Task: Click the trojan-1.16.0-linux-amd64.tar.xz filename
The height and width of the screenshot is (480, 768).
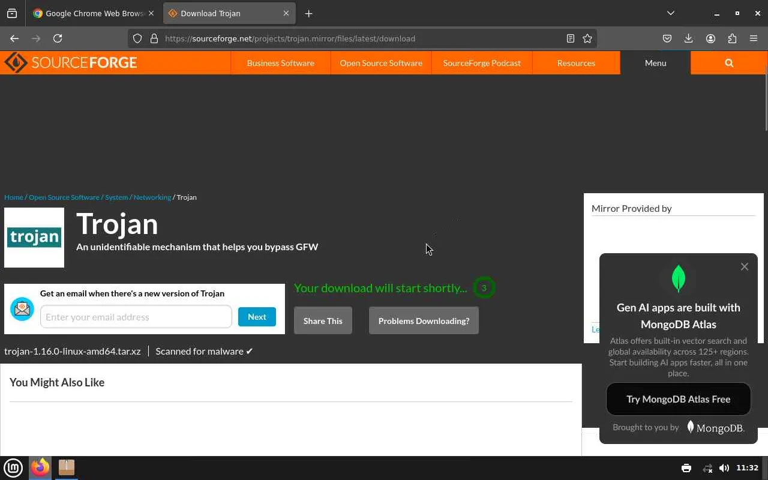Action: [73, 351]
